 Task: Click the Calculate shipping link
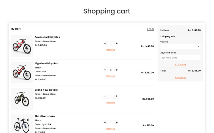181,64
